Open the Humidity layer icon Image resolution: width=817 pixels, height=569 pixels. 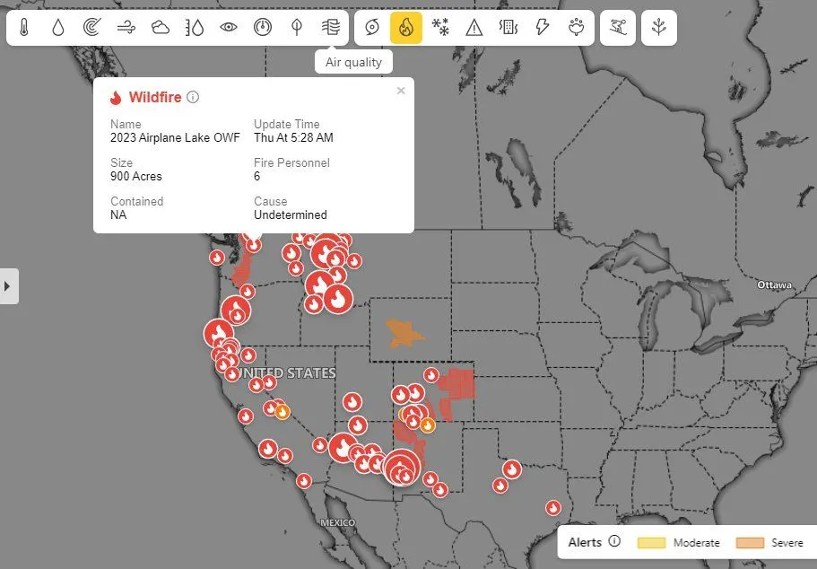pyautogui.click(x=195, y=27)
